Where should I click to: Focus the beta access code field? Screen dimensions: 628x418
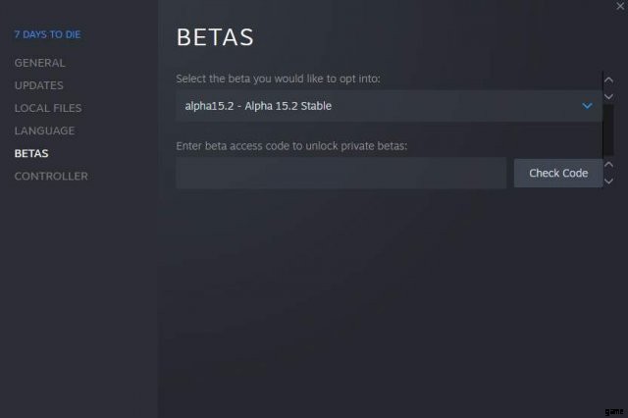pos(340,173)
